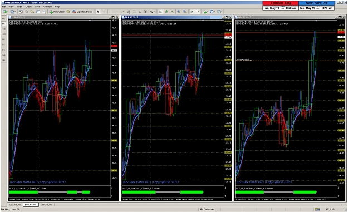The height and width of the screenshot is (212, 348).
Task: Toggle the Data Window icon
Action: click(x=27, y=12)
